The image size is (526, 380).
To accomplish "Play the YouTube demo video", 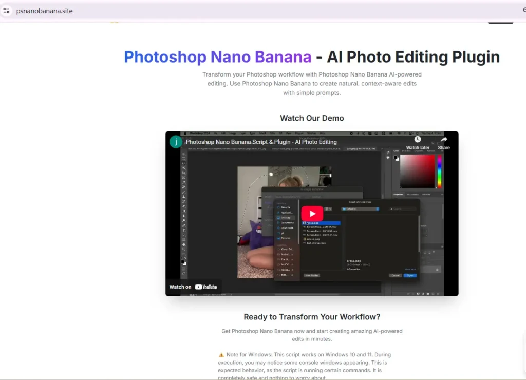I will 312,214.
